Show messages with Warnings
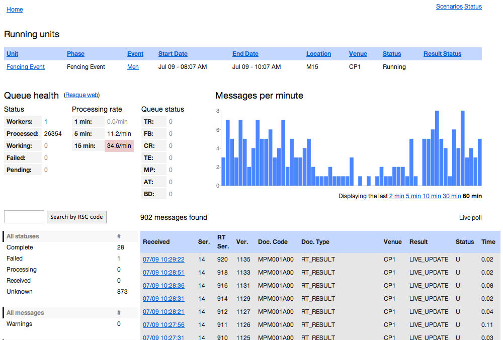 pyautogui.click(x=19, y=324)
